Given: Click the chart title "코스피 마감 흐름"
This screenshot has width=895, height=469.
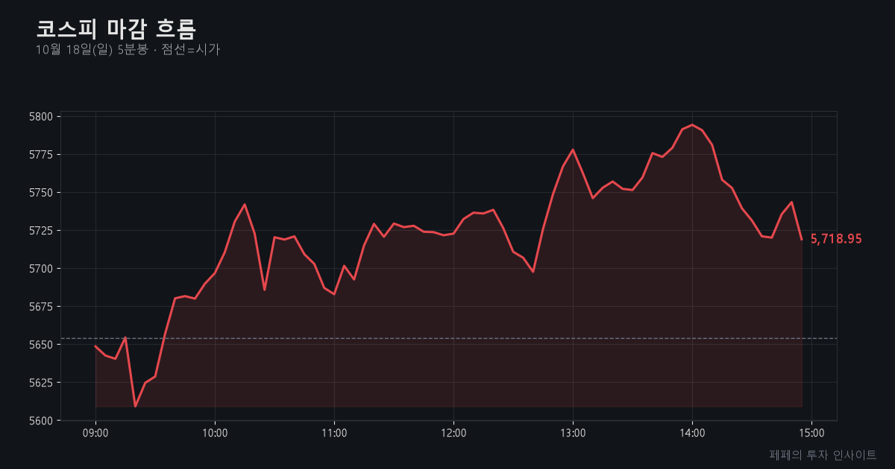Looking at the screenshot, I should (116, 29).
